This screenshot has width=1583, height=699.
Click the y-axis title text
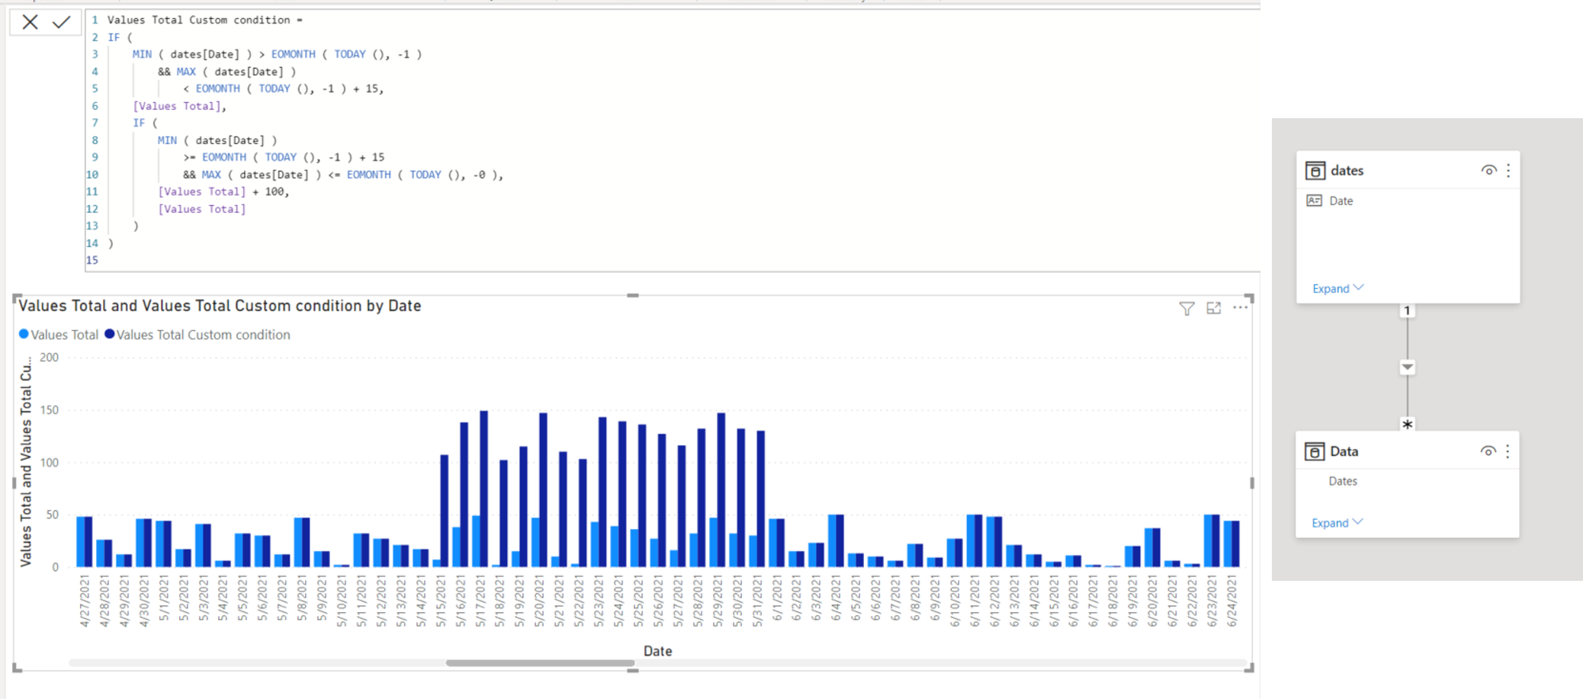click(26, 462)
